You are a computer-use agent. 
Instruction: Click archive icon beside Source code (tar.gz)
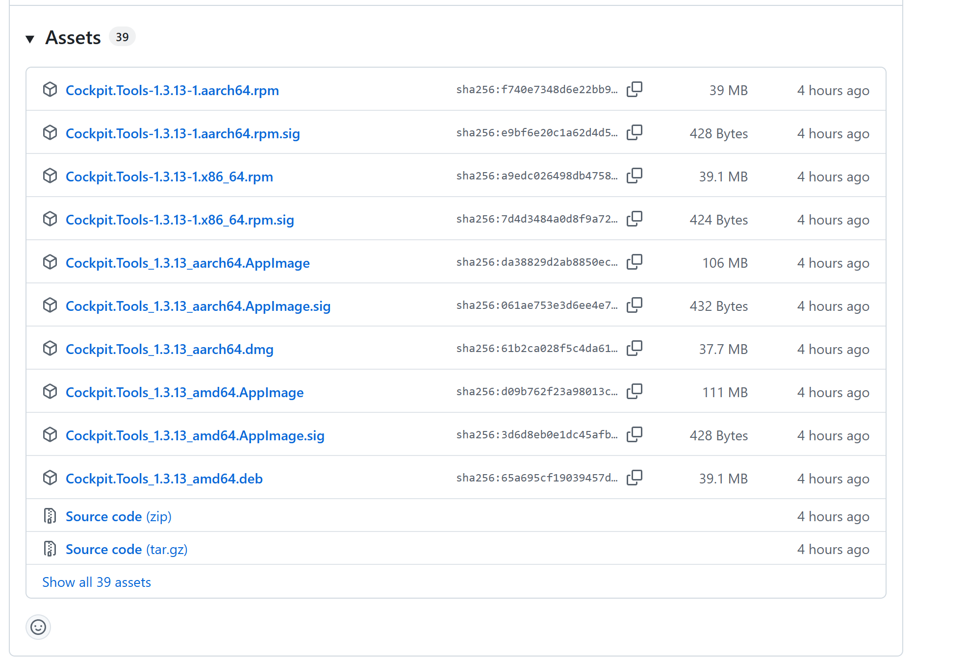[50, 549]
